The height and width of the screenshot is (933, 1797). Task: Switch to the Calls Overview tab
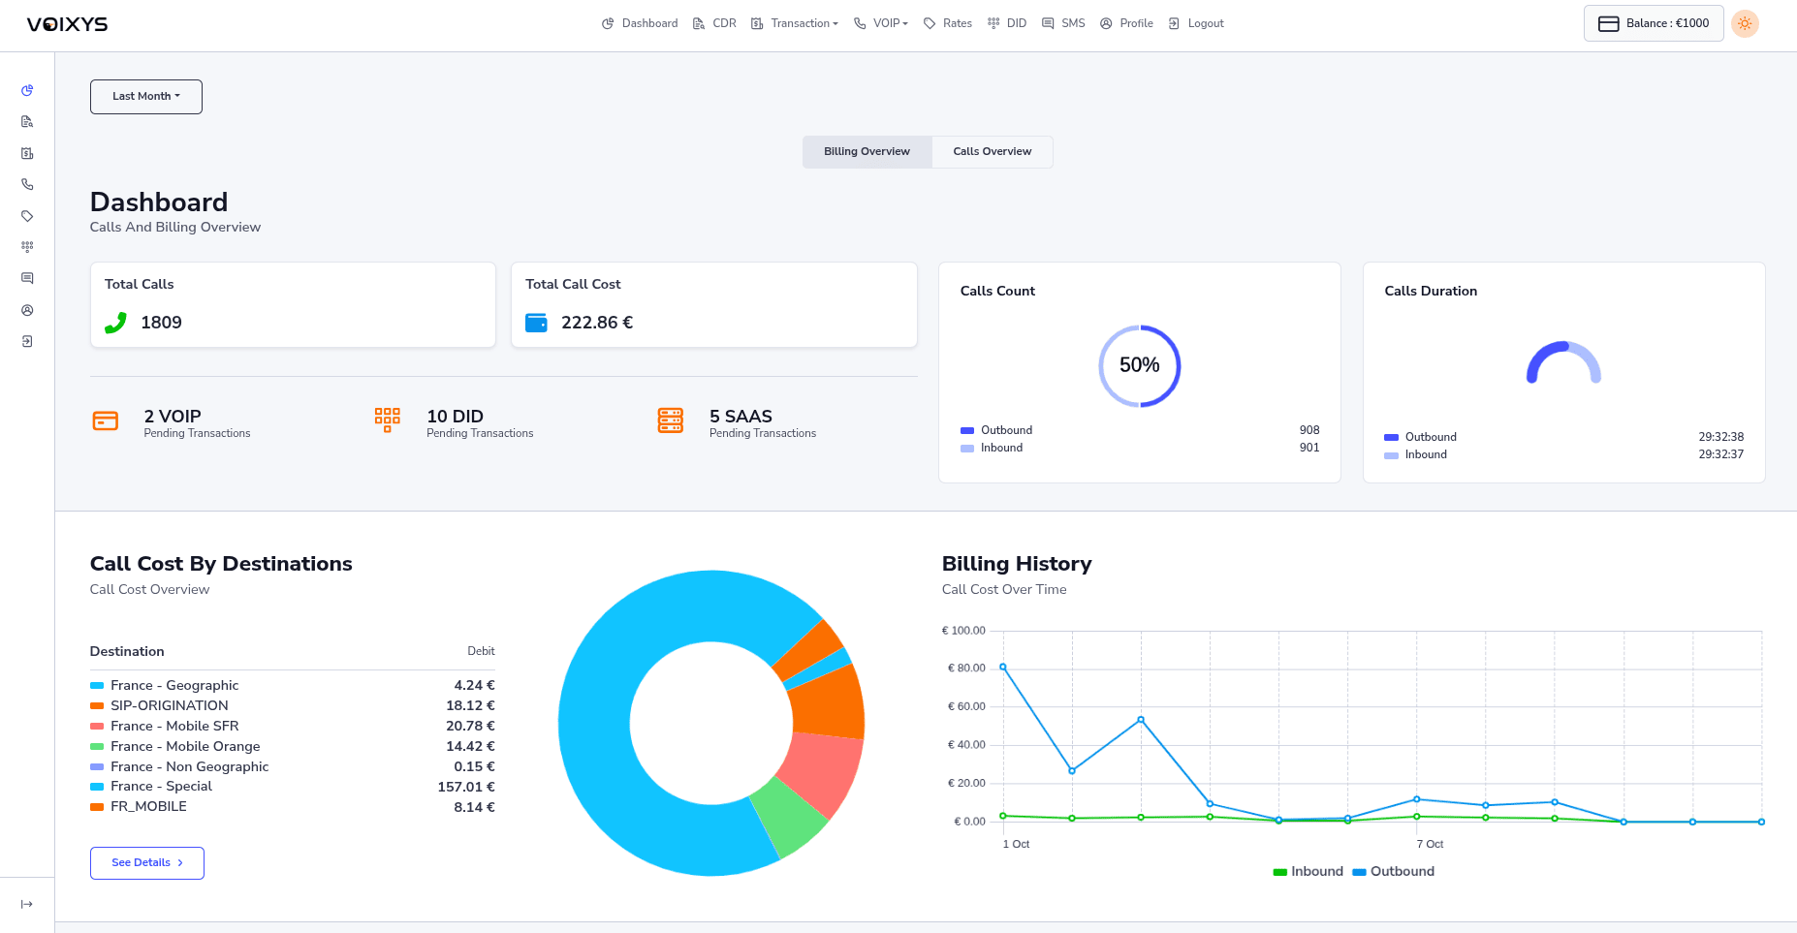coord(993,152)
